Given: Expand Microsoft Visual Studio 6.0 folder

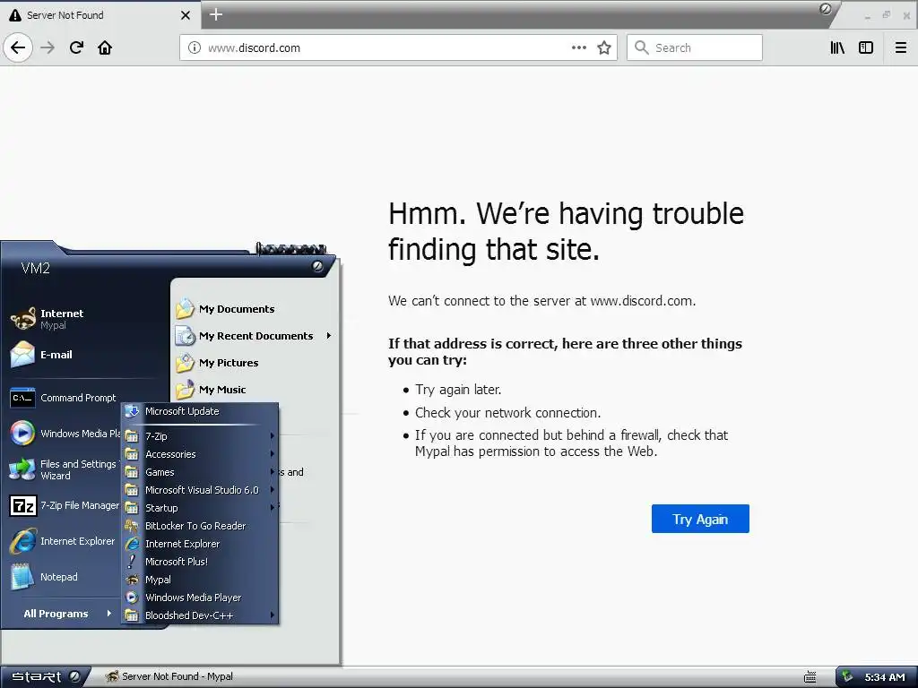Looking at the screenshot, I should point(200,490).
